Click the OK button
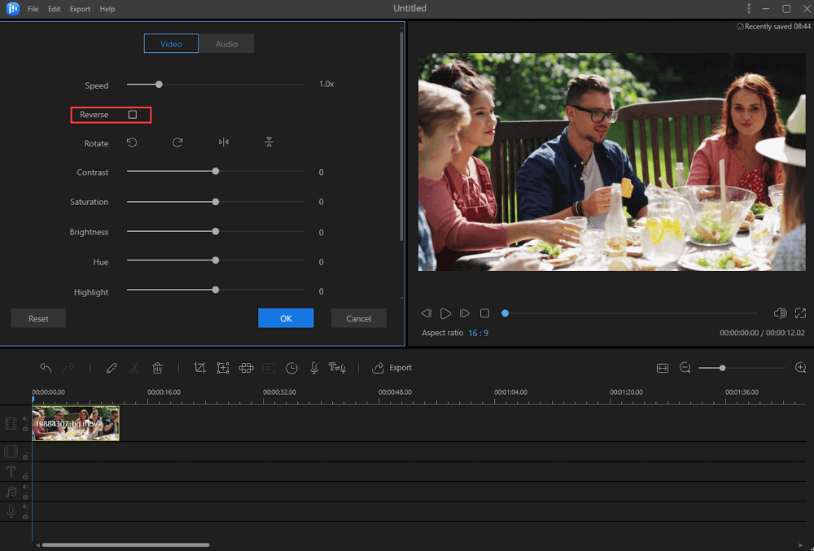The height and width of the screenshot is (551, 814). pyautogui.click(x=286, y=318)
